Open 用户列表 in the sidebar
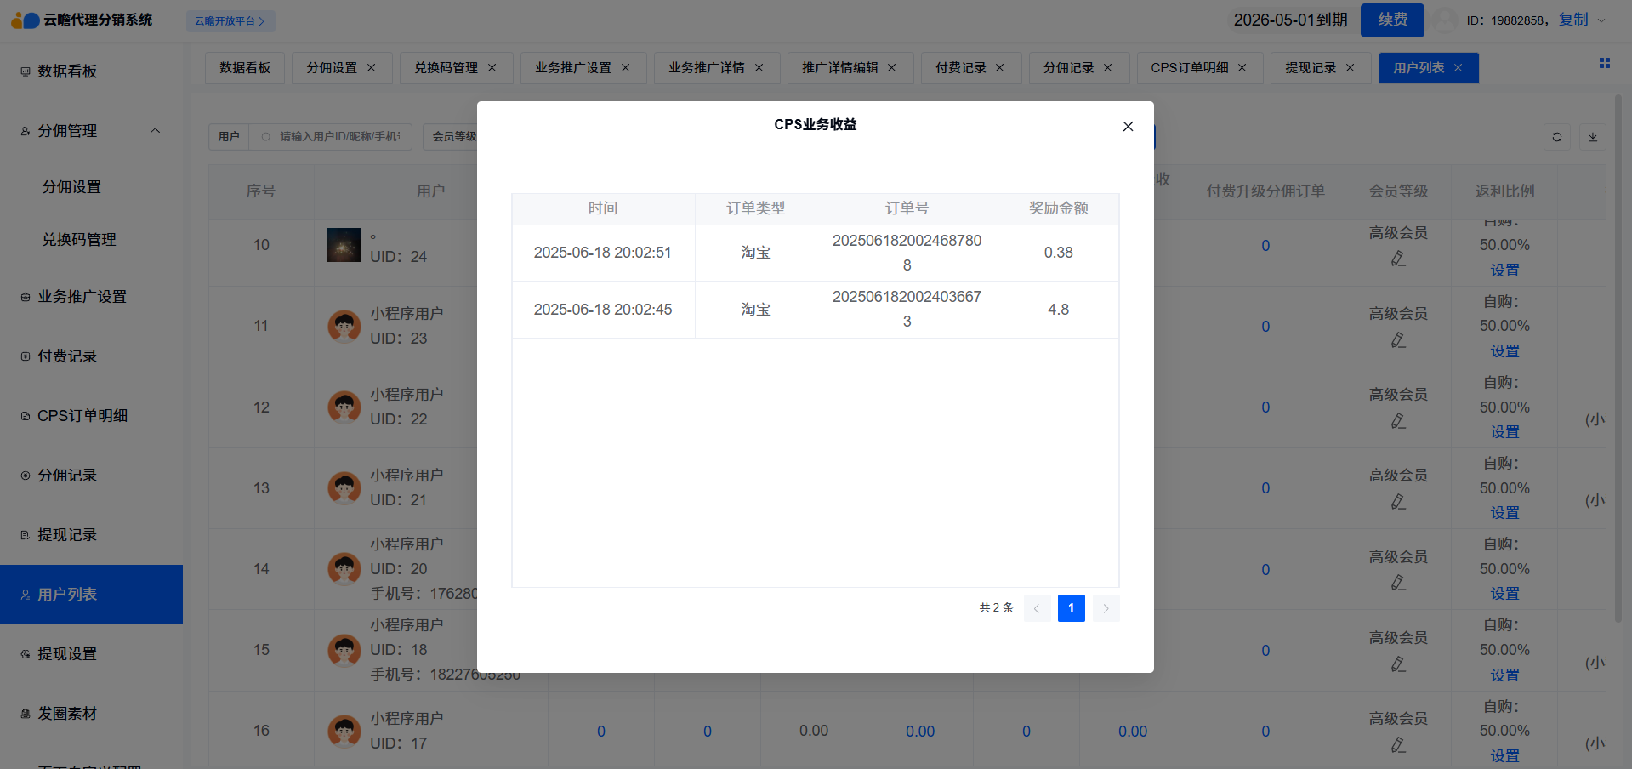Viewport: 1632px width, 769px height. (x=92, y=595)
